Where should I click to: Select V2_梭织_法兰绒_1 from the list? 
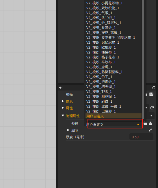pyautogui.click(x=101, y=18)
